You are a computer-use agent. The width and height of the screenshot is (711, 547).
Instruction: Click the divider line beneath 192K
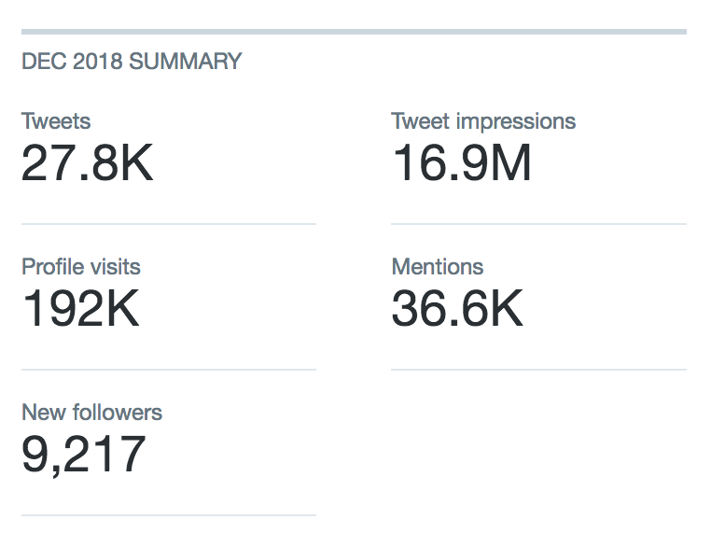tap(169, 370)
